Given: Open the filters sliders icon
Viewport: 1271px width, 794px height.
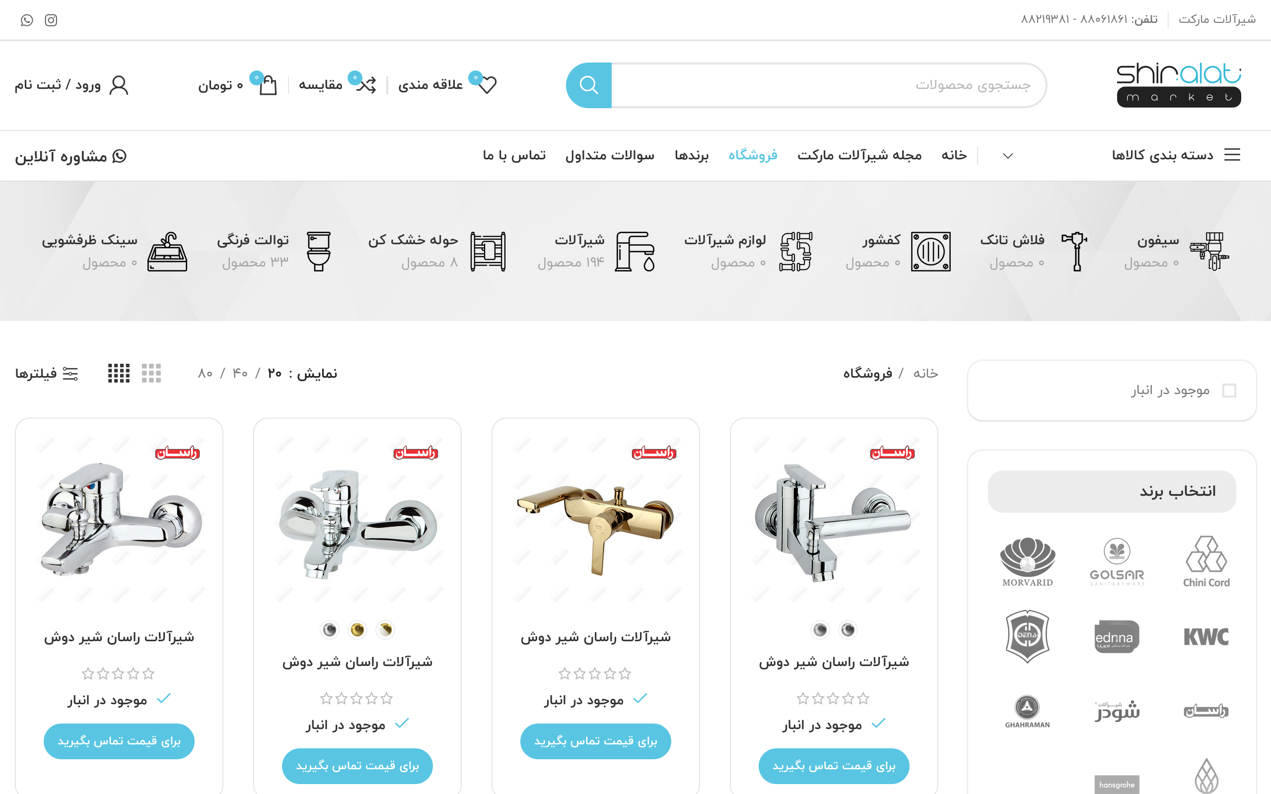Looking at the screenshot, I should 70,373.
